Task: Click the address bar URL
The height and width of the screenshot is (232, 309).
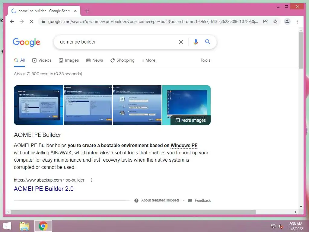Action: pos(153,21)
